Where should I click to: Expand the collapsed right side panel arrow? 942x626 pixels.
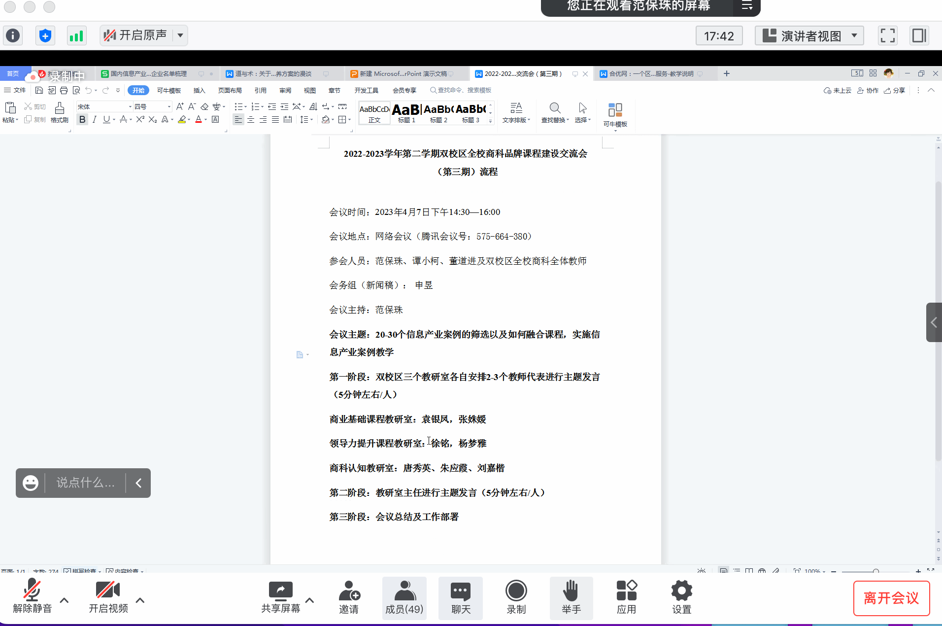click(x=934, y=322)
